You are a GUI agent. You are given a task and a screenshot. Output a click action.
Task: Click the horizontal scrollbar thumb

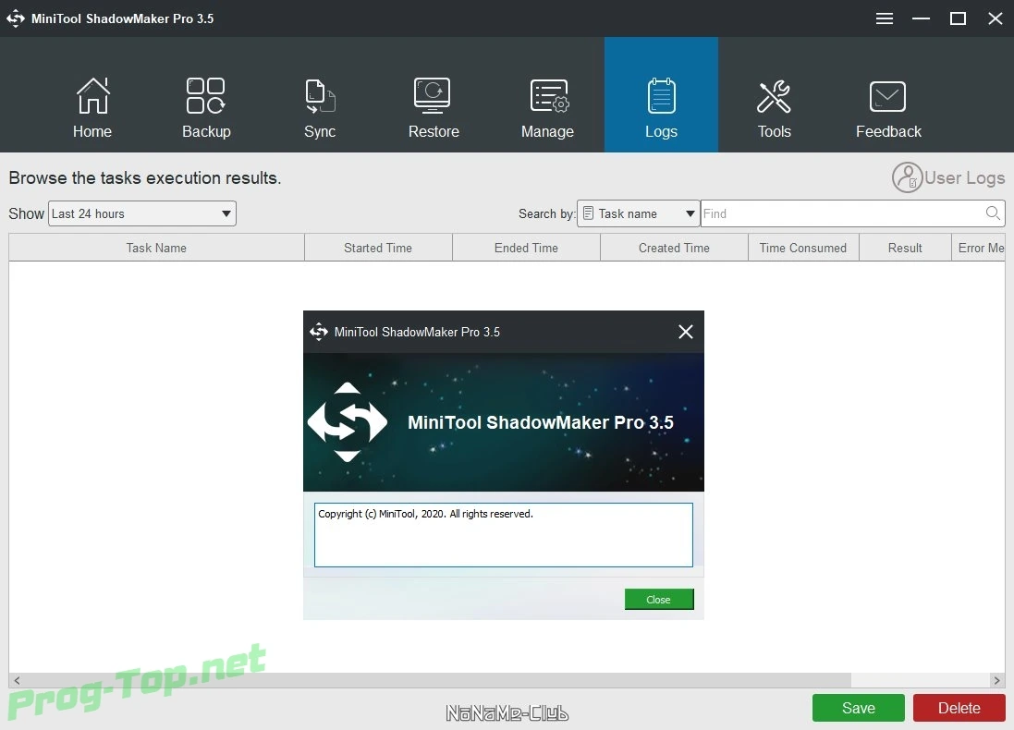click(x=438, y=680)
